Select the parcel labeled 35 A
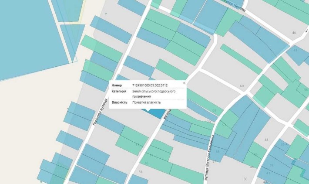The width and height of the screenshot is (309, 184). 284,145
